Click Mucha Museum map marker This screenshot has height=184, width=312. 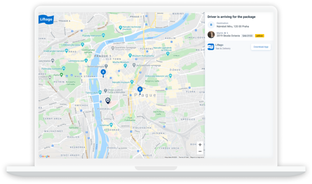tap(125, 65)
